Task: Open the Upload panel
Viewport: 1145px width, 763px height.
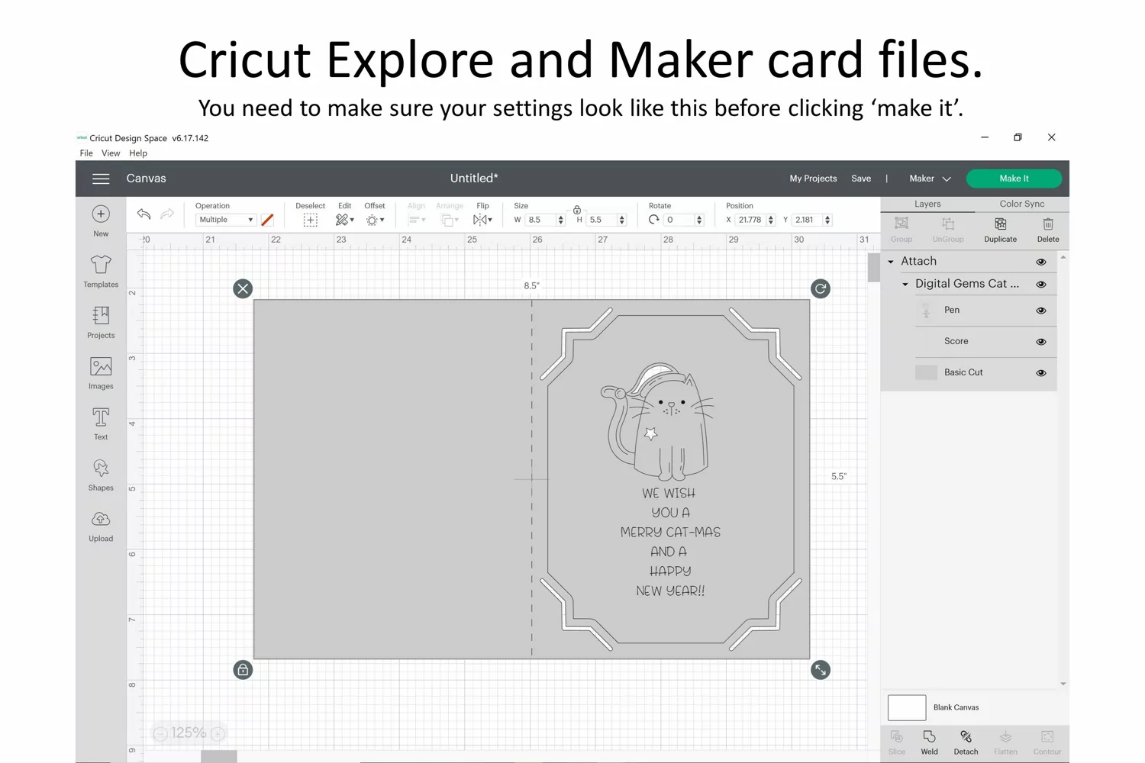Action: click(101, 526)
